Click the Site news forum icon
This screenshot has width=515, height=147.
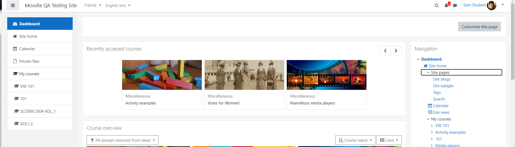coord(430,112)
